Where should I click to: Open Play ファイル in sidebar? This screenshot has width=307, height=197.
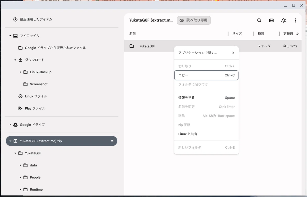pyautogui.click(x=35, y=108)
